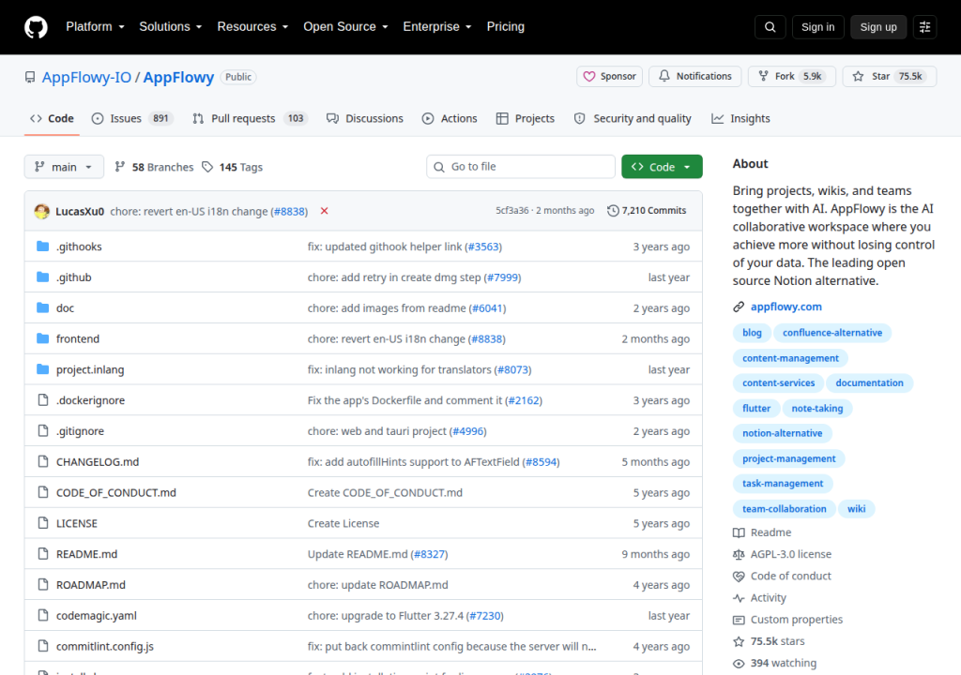
Task: Click the Readme book icon link
Action: pyautogui.click(x=762, y=532)
